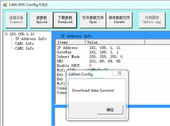The image size is (170, 126).
Task: Close the CANet-Config dialog with X
Action: (119, 73)
